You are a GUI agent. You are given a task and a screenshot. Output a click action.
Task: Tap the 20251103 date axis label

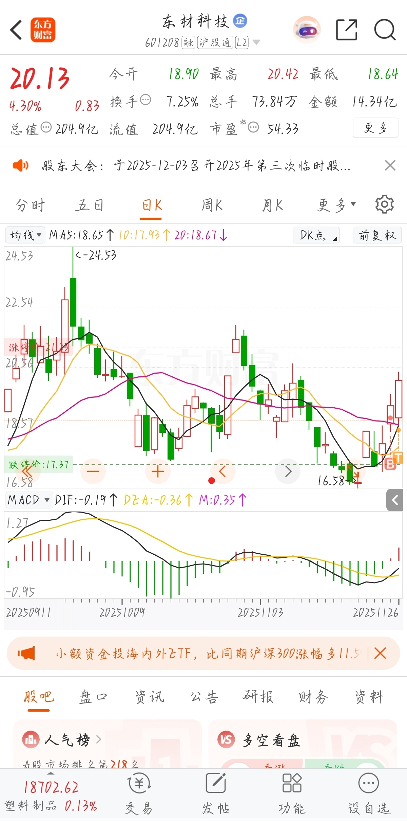point(260,612)
